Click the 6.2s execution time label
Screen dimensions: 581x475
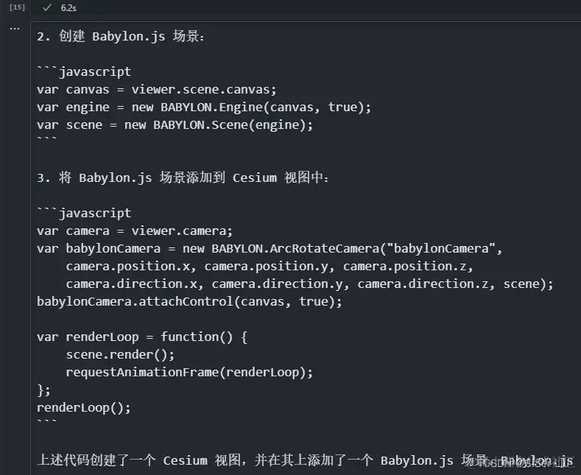[68, 8]
